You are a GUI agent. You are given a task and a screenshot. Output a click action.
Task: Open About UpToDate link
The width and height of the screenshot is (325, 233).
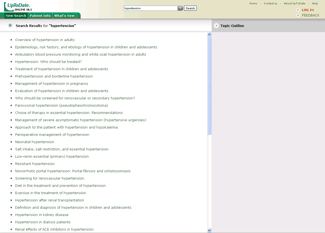(294, 4)
